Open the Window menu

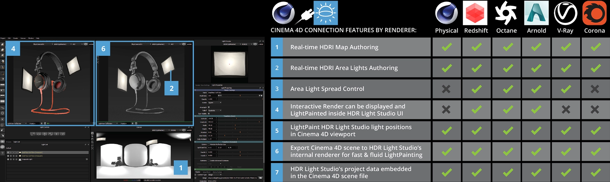coord(31,38)
